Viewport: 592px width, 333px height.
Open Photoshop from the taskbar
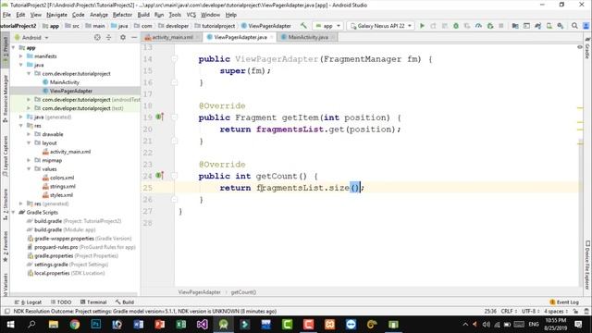point(96,324)
